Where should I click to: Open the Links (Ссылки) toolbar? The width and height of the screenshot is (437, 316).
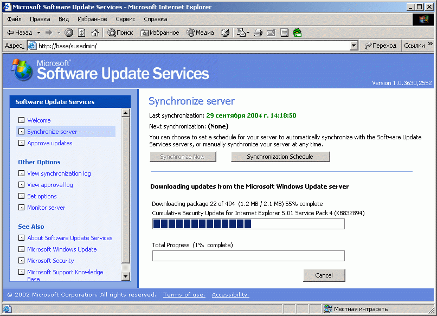click(x=414, y=46)
